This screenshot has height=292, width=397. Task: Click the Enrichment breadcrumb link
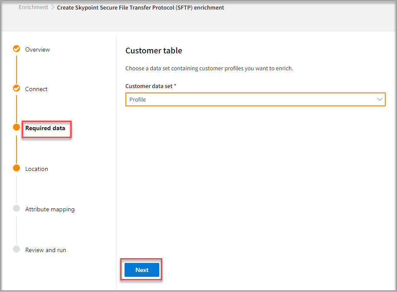click(33, 7)
